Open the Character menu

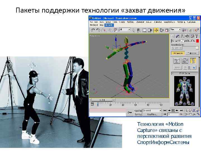click(x=140, y=22)
